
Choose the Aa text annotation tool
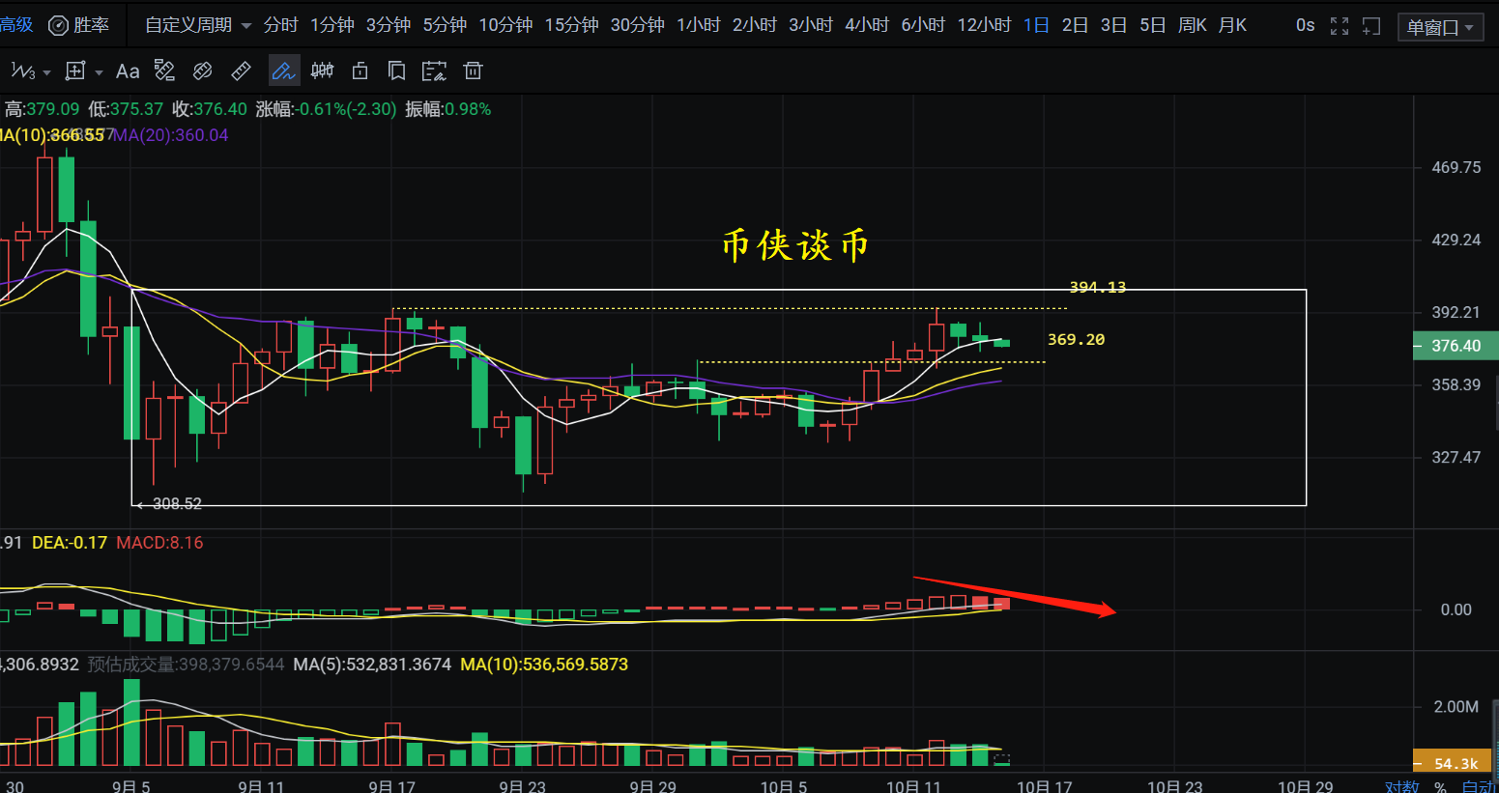128,71
